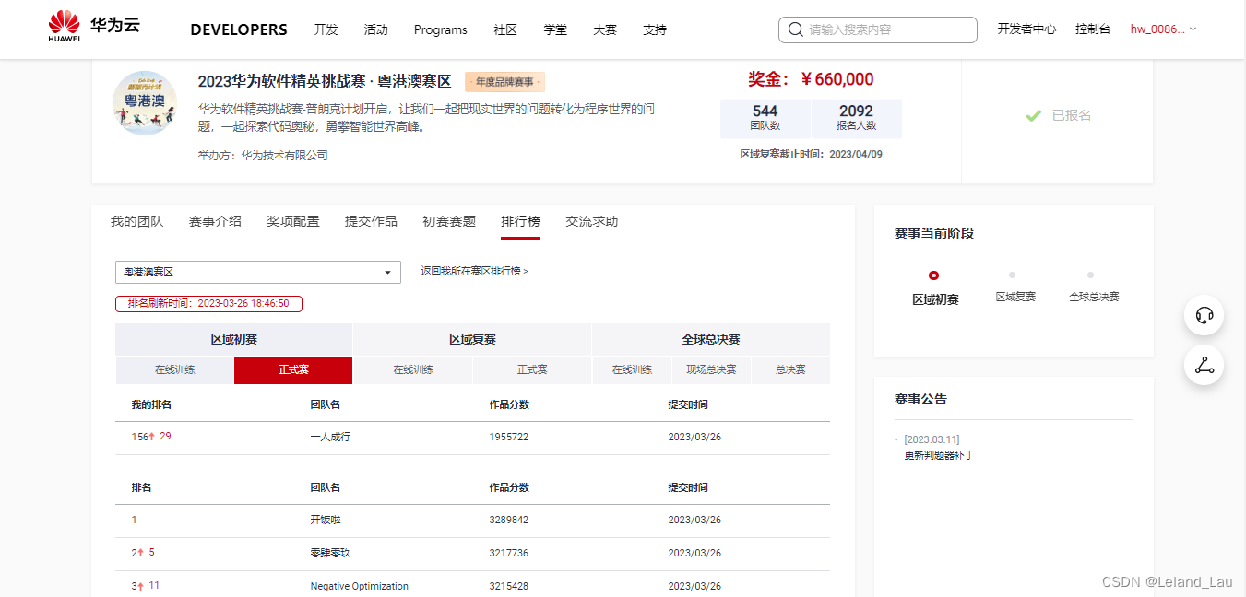Viewport: 1246px width, 597px height.
Task: Click the 赛事当前阶段 heading
Action: [x=934, y=233]
